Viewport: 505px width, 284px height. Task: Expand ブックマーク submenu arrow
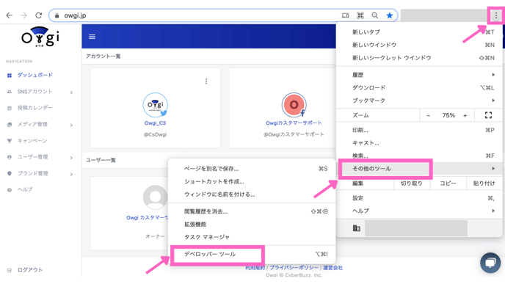click(493, 101)
